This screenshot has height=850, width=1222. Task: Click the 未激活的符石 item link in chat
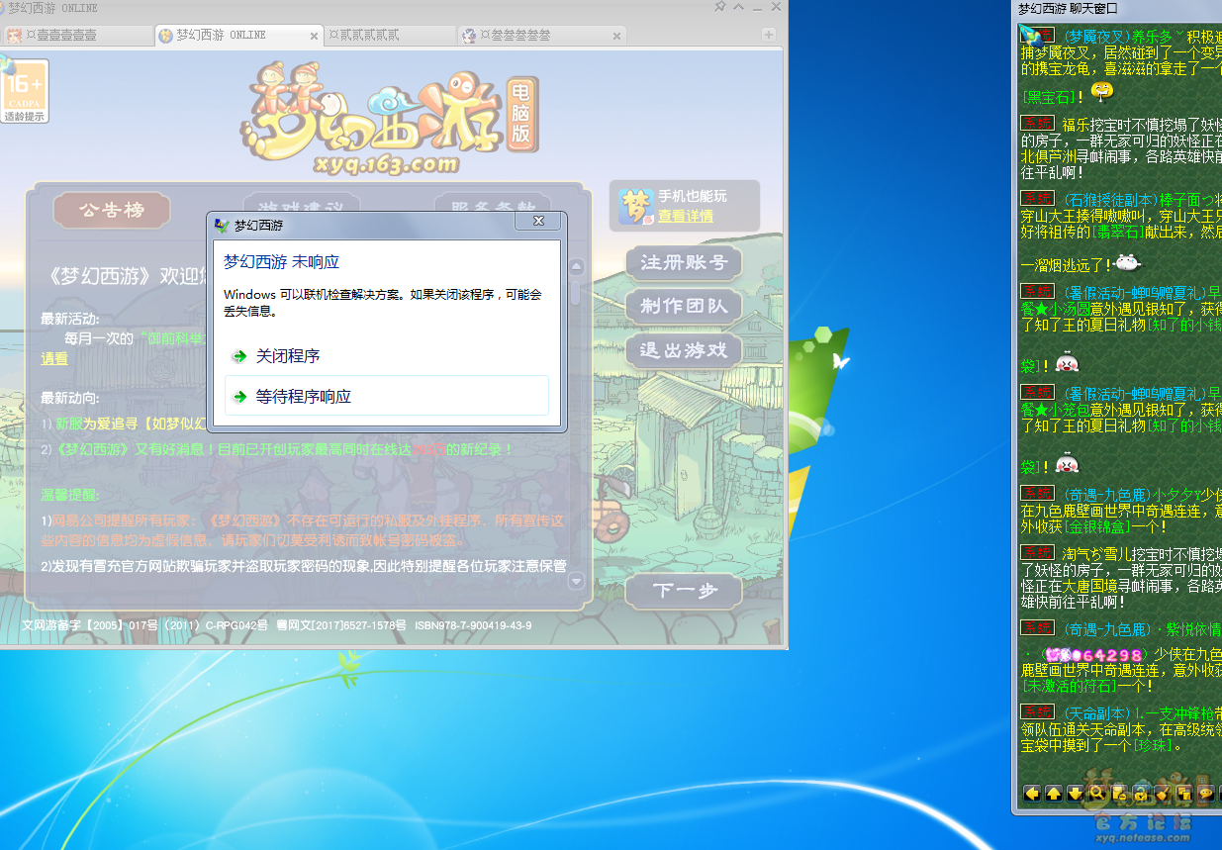[x=1070, y=686]
